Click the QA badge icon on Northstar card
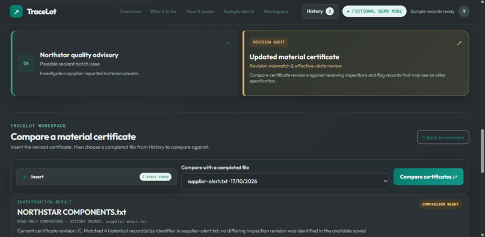Screen dimensions: 485x237 click(26, 63)
